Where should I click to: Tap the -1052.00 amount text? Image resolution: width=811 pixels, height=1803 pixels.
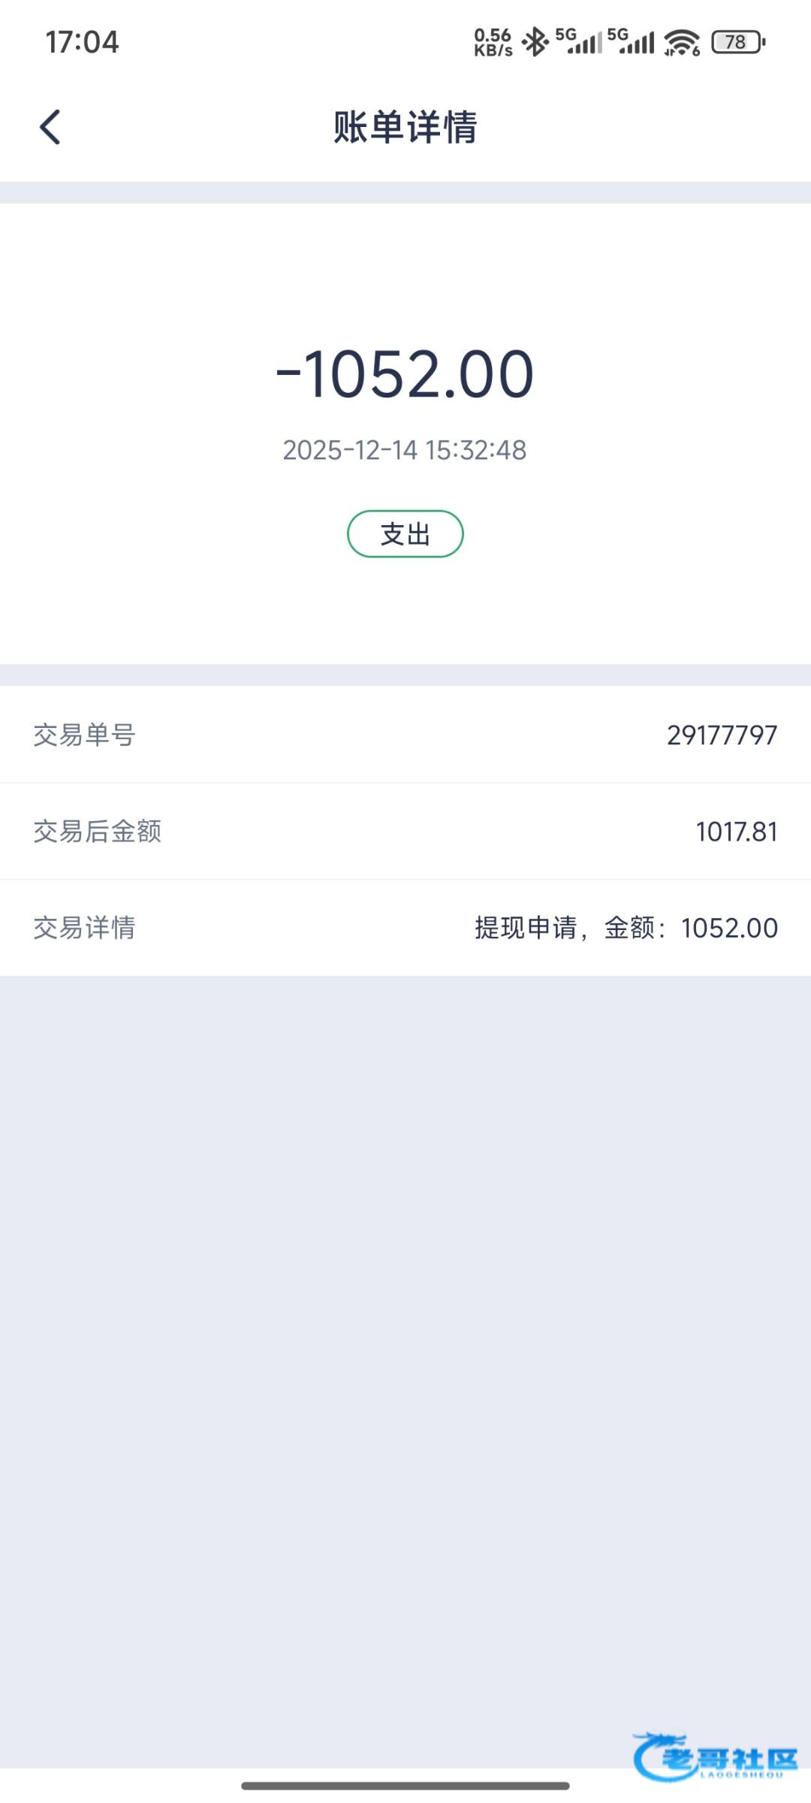point(405,373)
